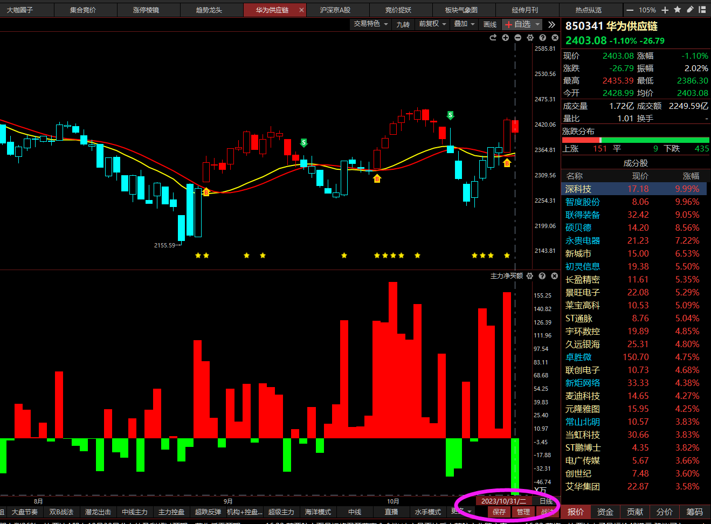
Task: Select the 深科技 row in 成分股 list
Action: pos(634,189)
